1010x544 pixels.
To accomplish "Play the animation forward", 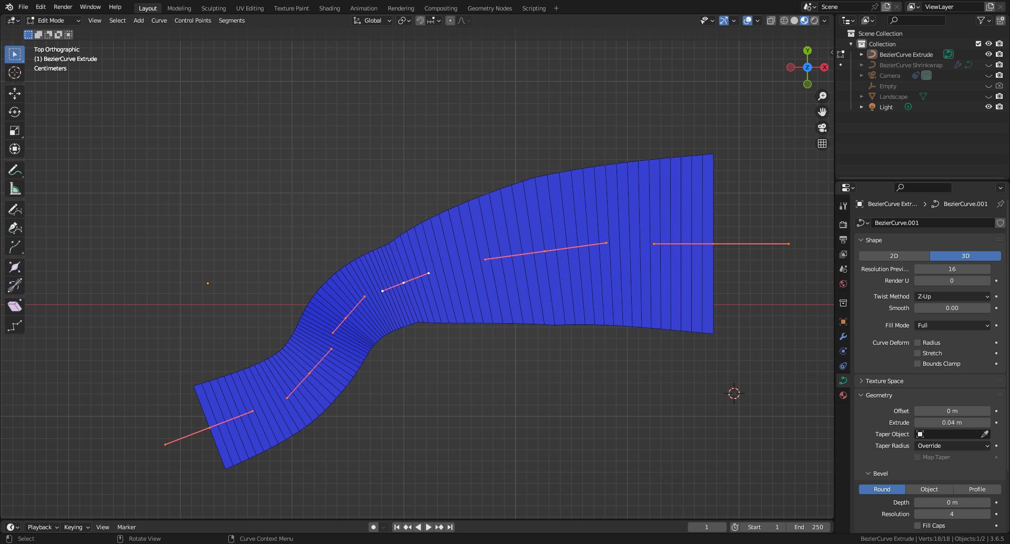I will [429, 527].
